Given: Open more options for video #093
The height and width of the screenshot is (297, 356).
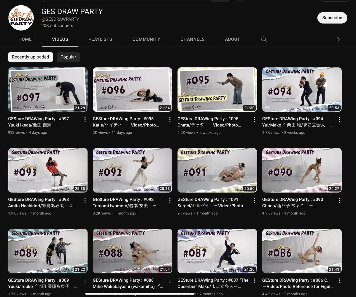Looking at the screenshot, I should 85,200.
